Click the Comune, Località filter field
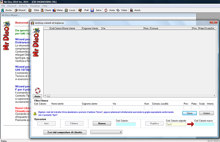Screen dimensions: 220x142 167,108
